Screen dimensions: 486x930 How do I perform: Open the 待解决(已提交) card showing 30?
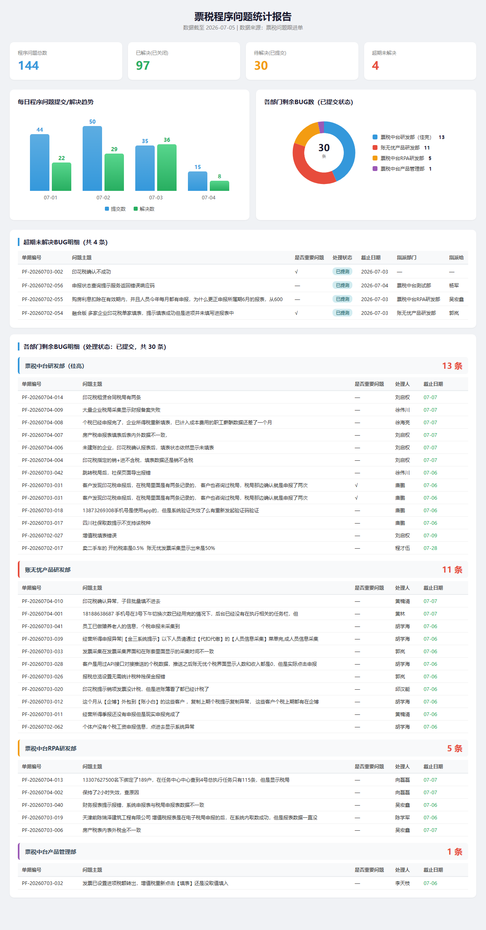click(x=302, y=61)
